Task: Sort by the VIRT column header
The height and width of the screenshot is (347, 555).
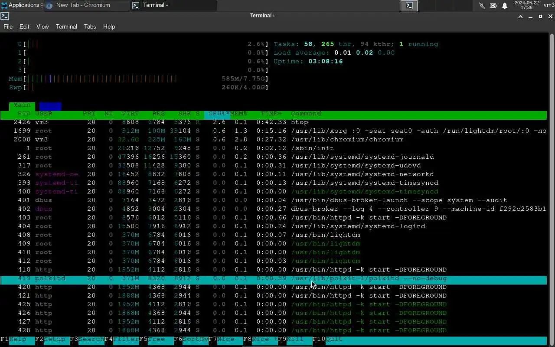Action: click(x=131, y=114)
